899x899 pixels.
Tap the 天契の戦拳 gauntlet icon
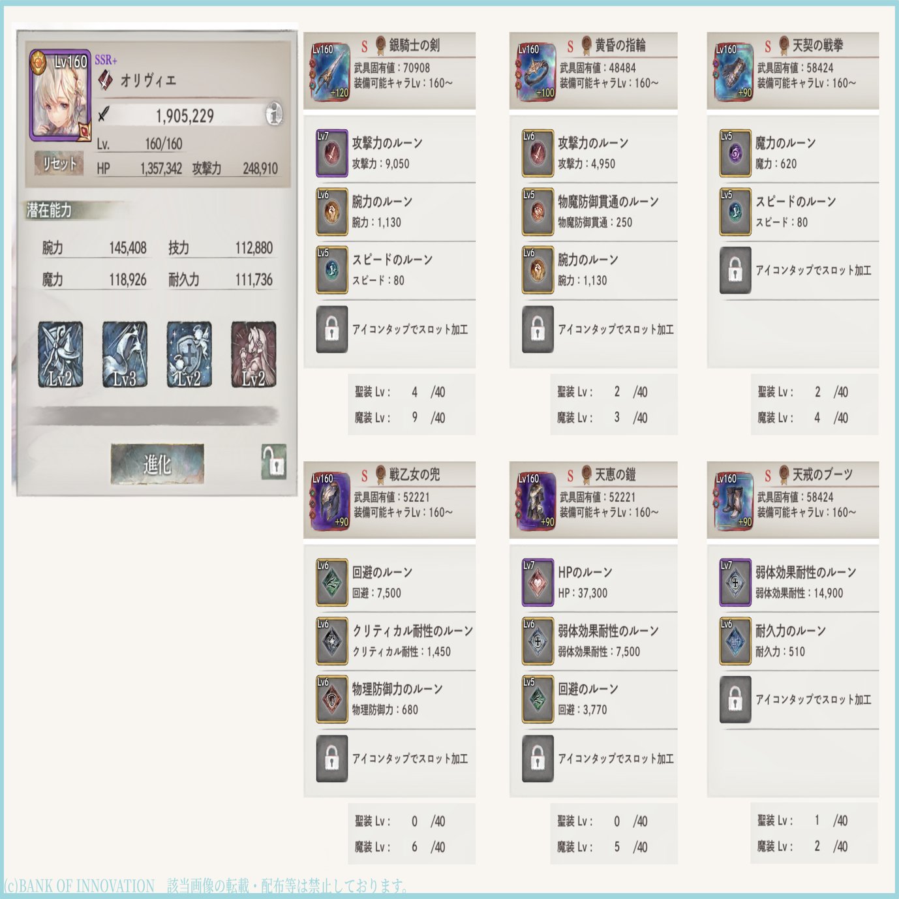tap(734, 72)
